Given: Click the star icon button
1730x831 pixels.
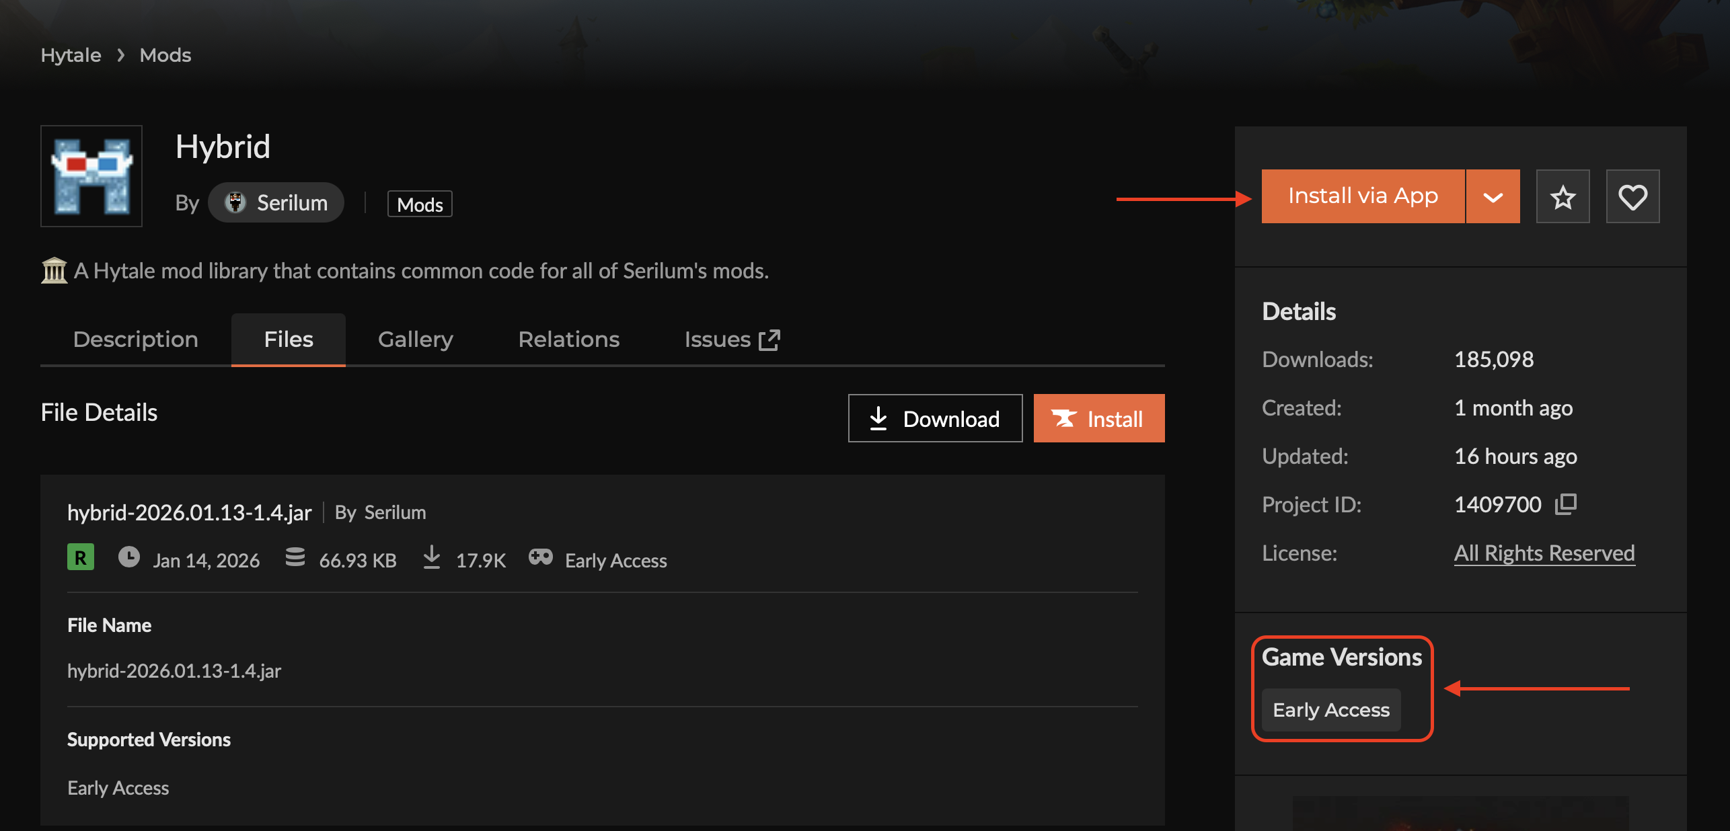Looking at the screenshot, I should pyautogui.click(x=1563, y=196).
